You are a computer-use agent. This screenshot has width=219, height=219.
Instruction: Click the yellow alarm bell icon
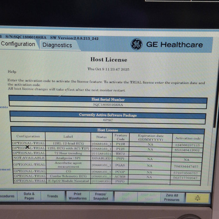[x=197, y=198]
